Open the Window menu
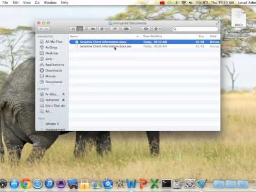 50,3
